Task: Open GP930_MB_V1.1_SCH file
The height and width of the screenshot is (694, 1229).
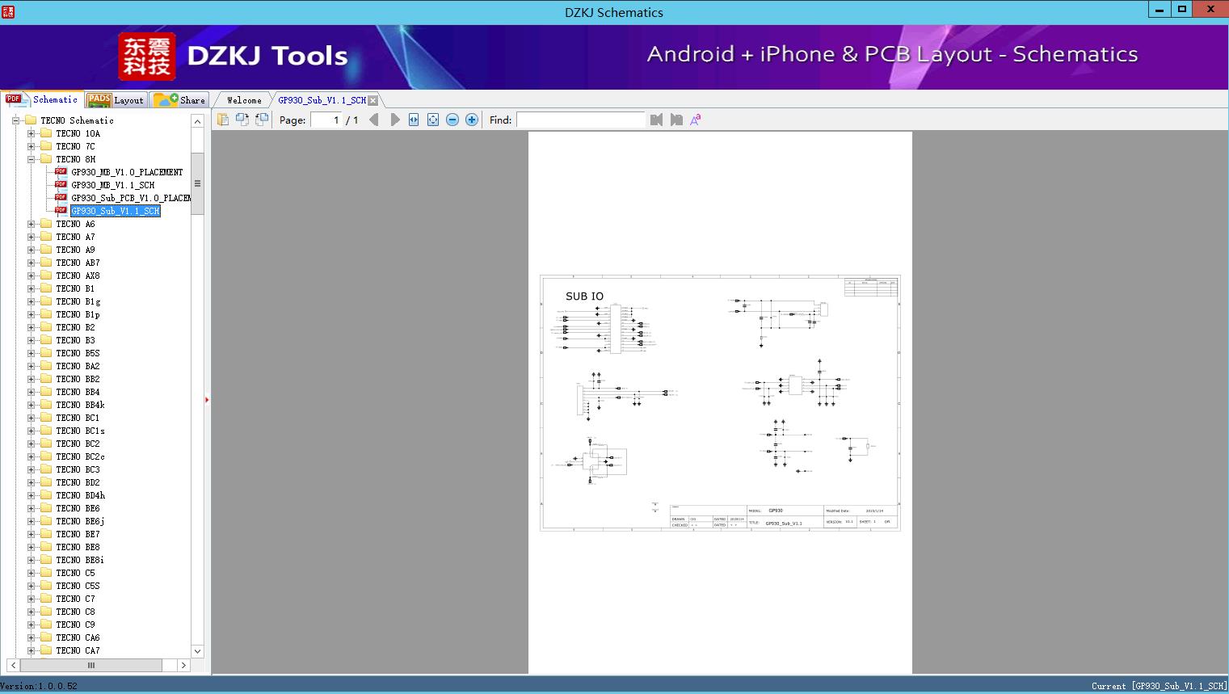Action: point(112,185)
